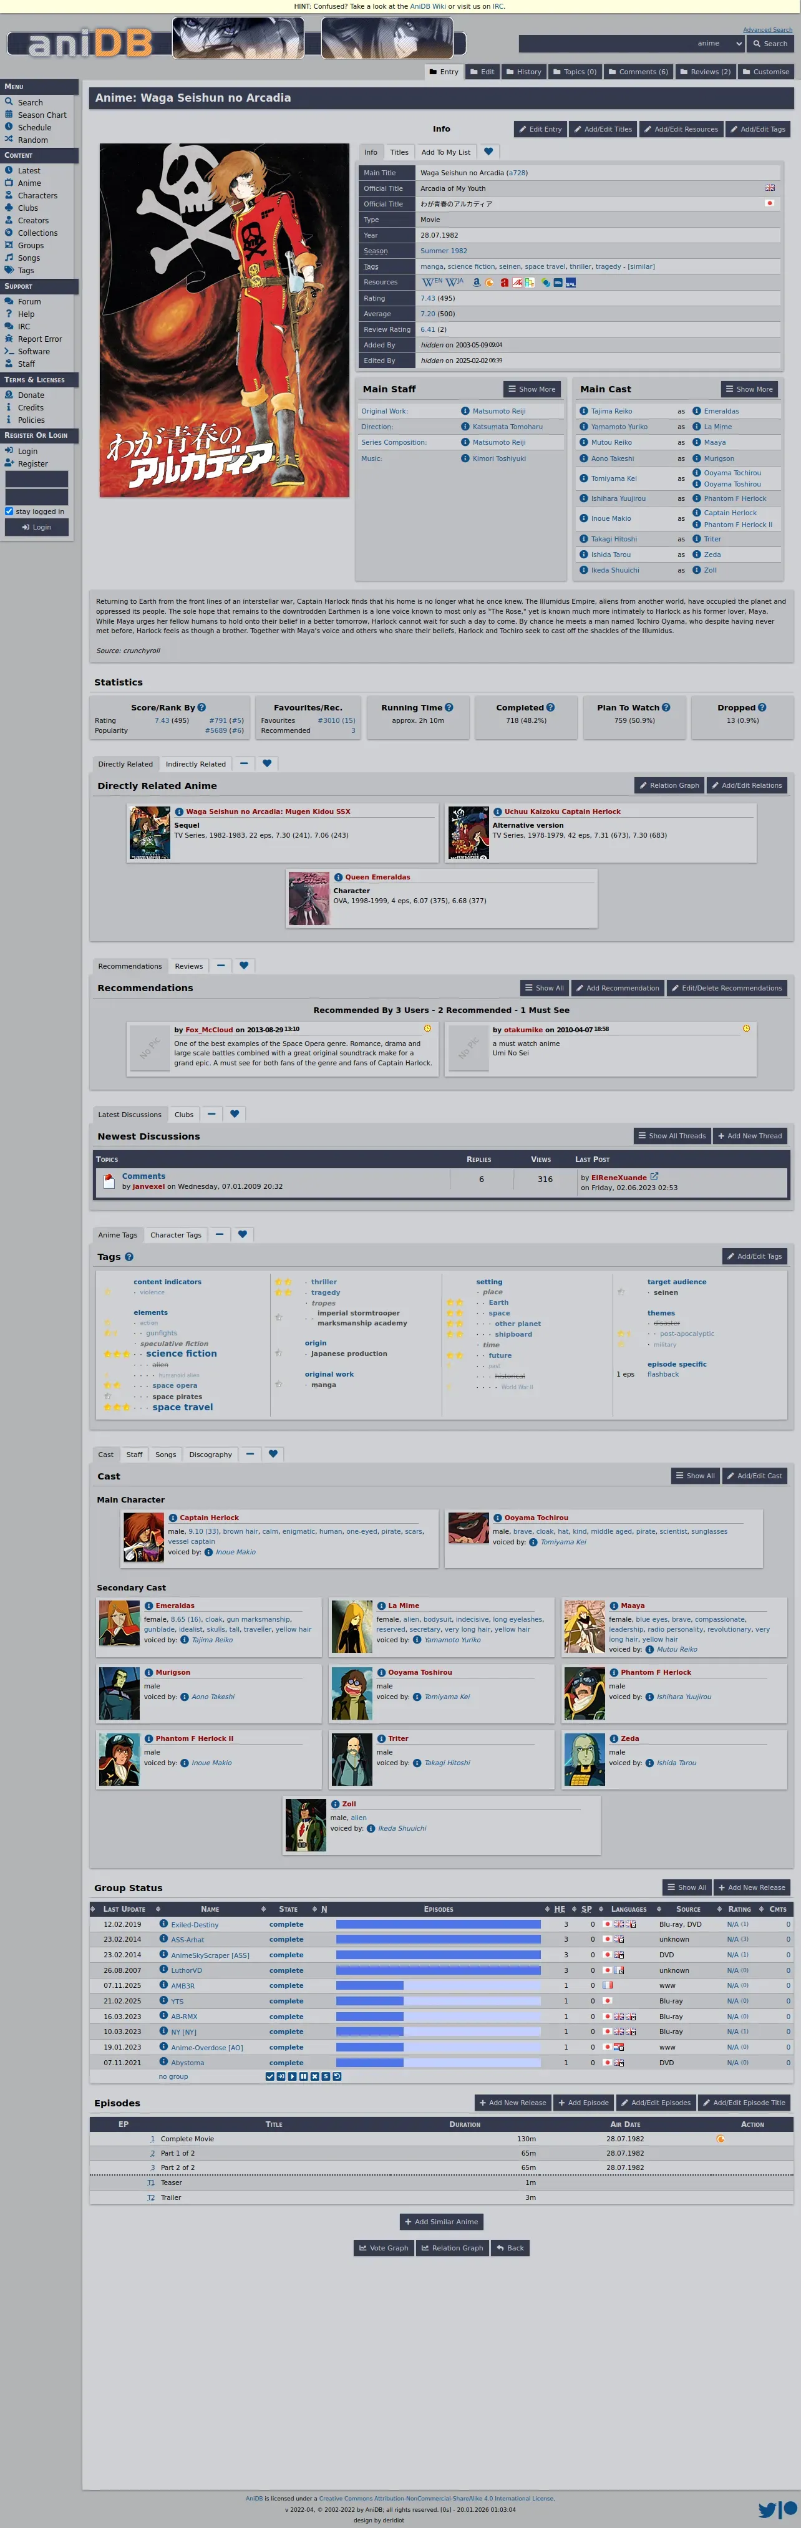Sort the group table by the Last Update column
The height and width of the screenshot is (2528, 801).
pos(124,1909)
